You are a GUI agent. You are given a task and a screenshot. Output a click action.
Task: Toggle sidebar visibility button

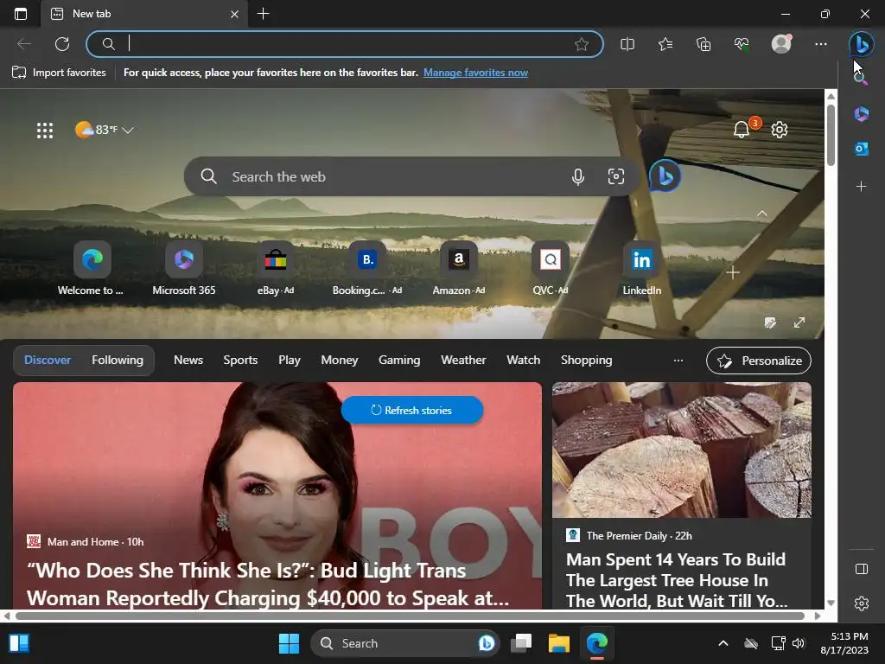tap(862, 569)
